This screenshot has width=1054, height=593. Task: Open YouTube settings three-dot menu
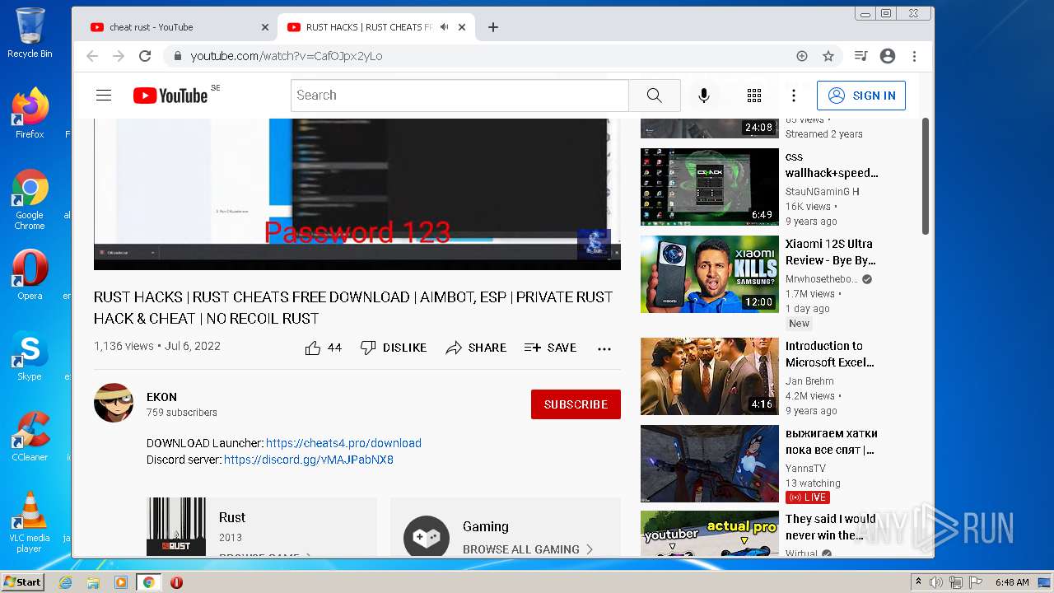794,96
